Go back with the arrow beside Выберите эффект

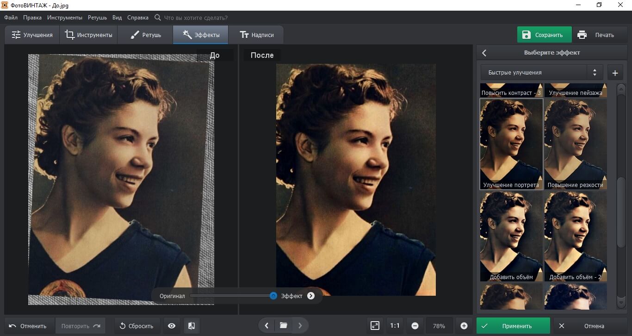click(x=484, y=53)
